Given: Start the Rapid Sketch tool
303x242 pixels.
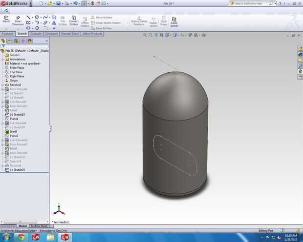Looking at the screenshot, I should pos(174,21).
